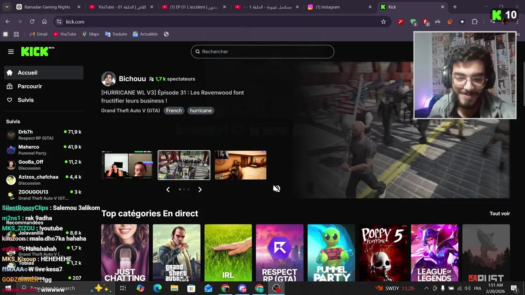The height and width of the screenshot is (295, 525).
Task: Select the French tag
Action: coord(174,111)
